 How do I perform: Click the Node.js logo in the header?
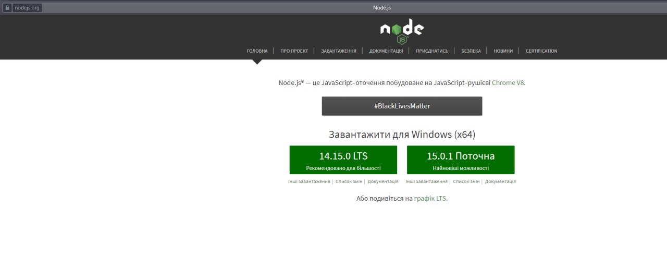coord(402,31)
